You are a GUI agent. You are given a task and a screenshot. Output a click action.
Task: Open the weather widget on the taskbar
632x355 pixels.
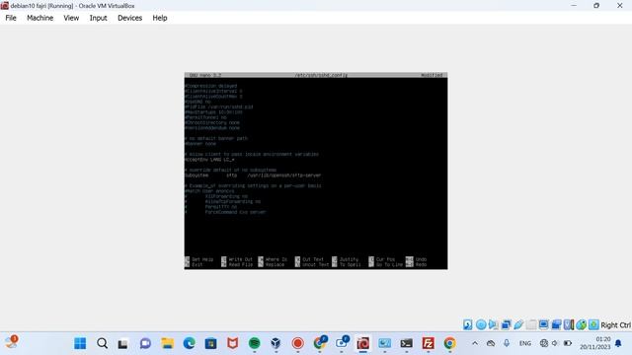coord(11,342)
